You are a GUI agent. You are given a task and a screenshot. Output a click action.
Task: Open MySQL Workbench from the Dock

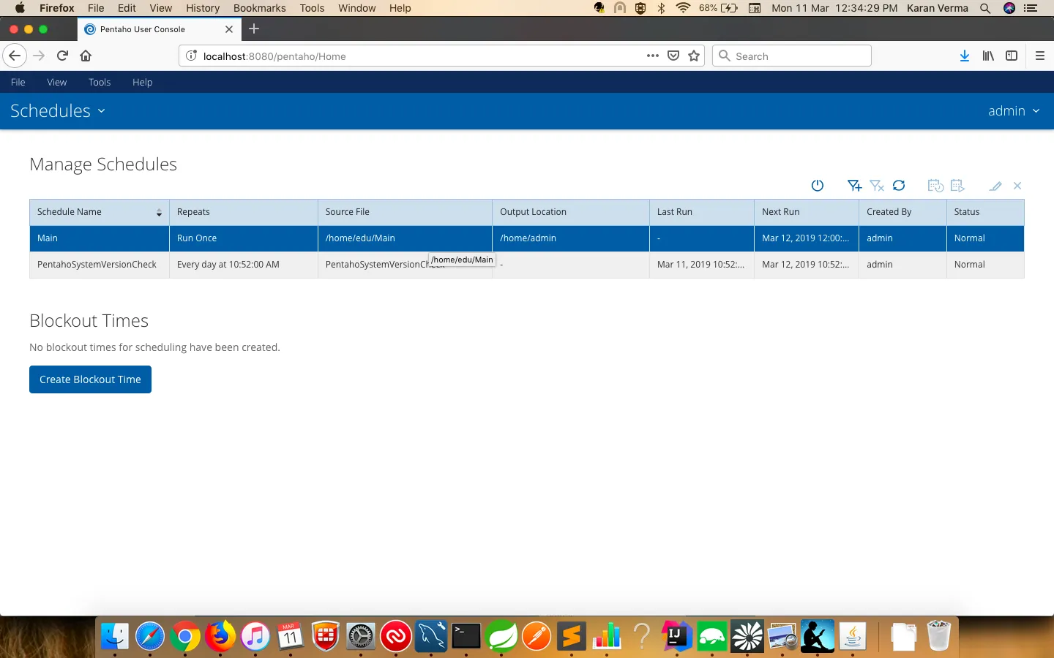click(431, 637)
